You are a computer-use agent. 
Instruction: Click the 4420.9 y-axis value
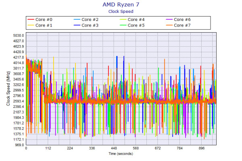(19, 52)
